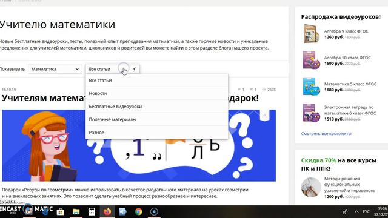Open Microsoft Store from the taskbar
388x218 pixels.
[61, 211]
